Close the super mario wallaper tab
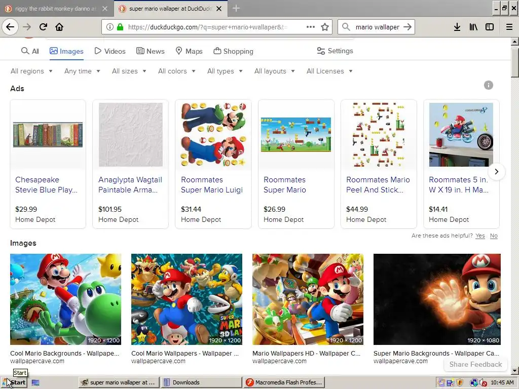The height and width of the screenshot is (389, 519). point(219,9)
